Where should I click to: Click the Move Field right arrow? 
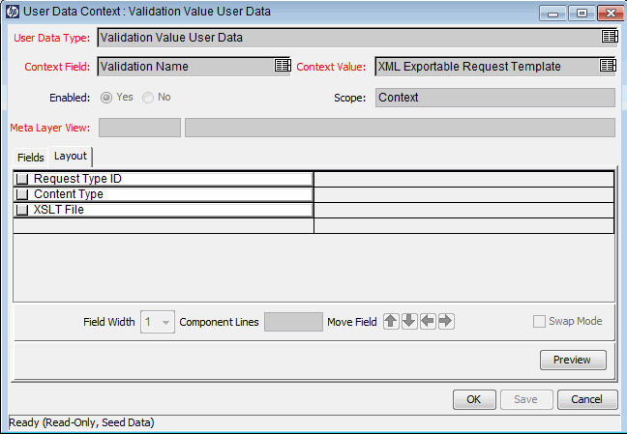445,321
